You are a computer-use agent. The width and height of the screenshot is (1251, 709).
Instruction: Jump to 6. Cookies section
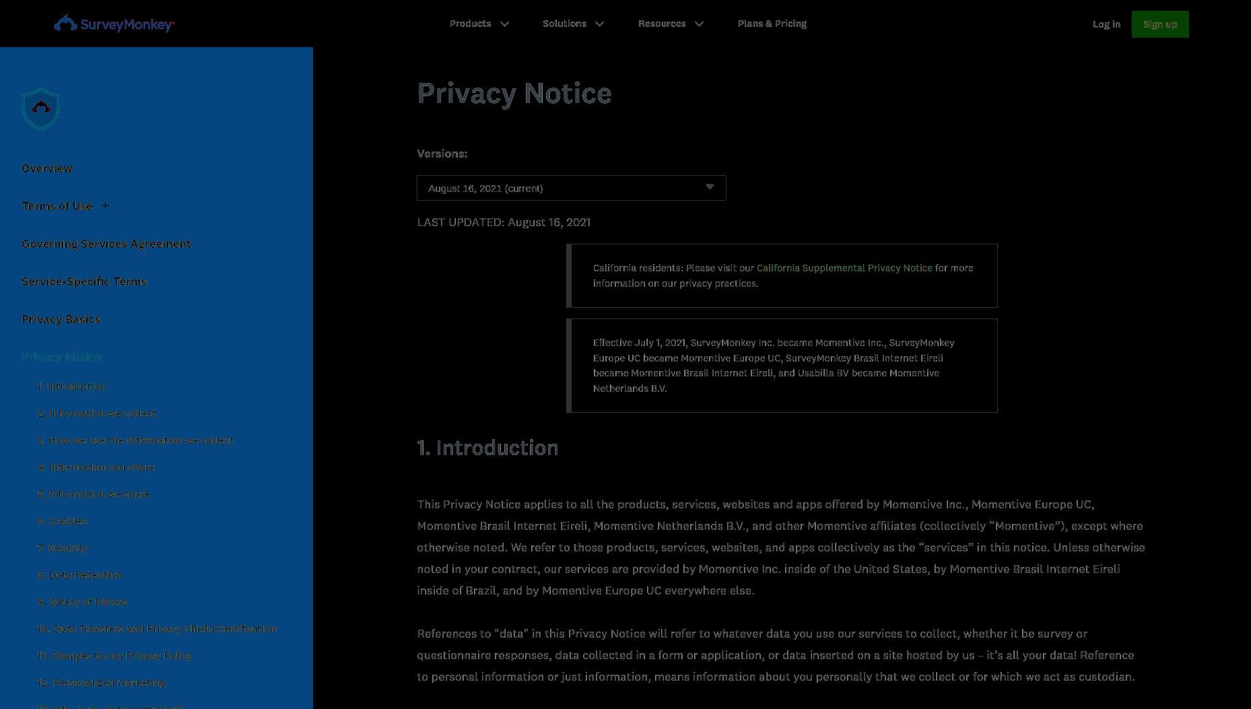62,521
